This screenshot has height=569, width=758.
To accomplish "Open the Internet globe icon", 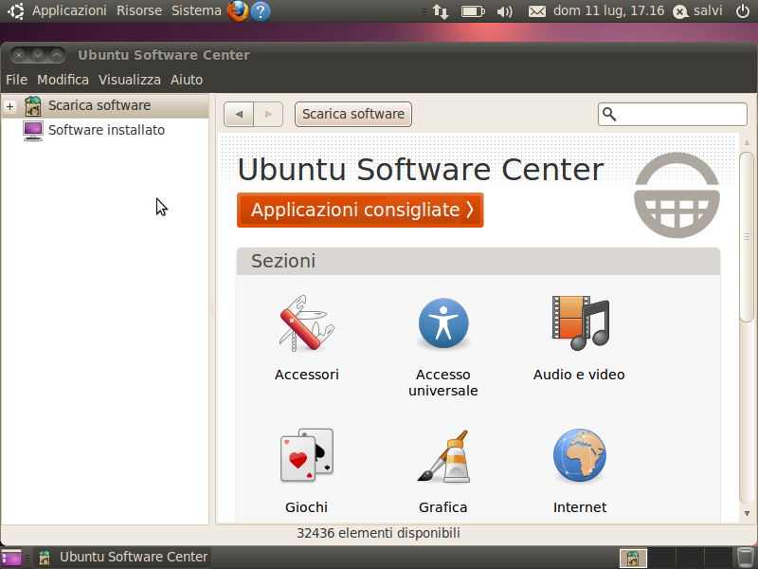I will (x=580, y=455).
